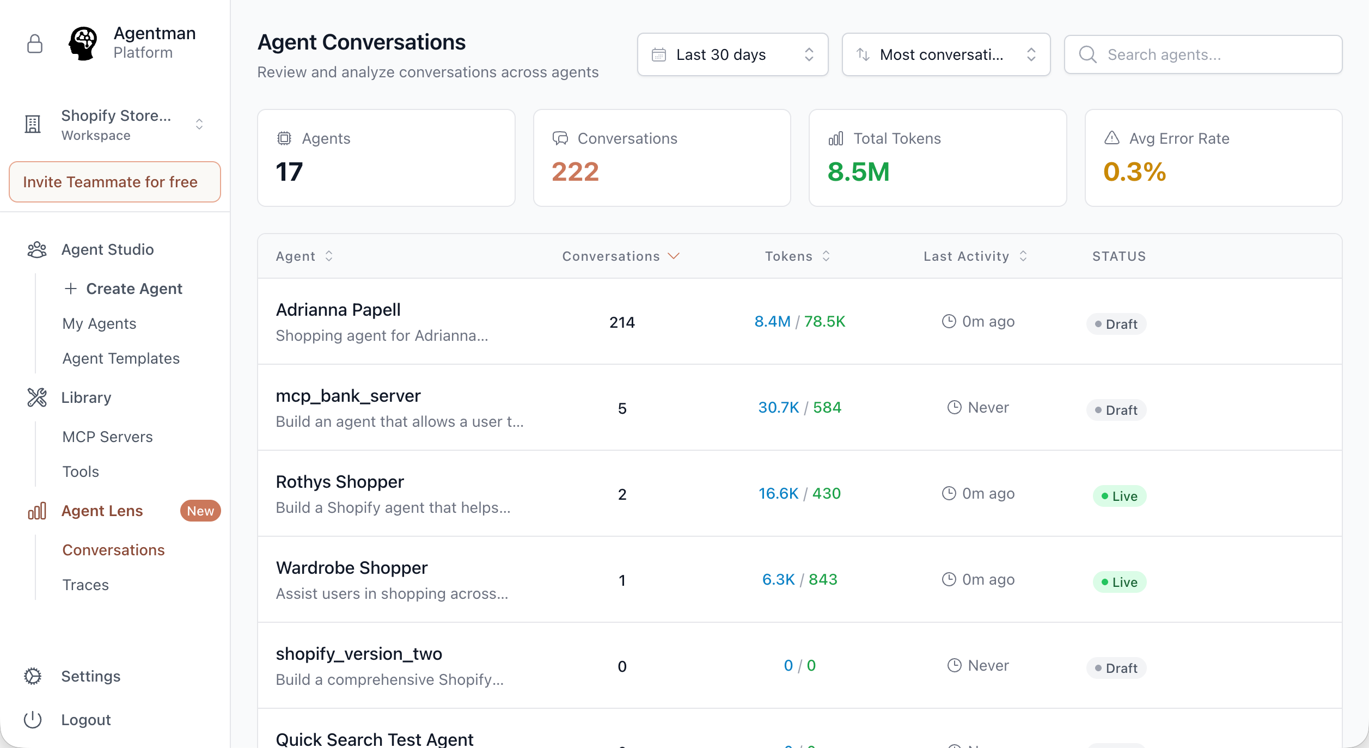Click the calendar icon in the date filter

(x=659, y=54)
